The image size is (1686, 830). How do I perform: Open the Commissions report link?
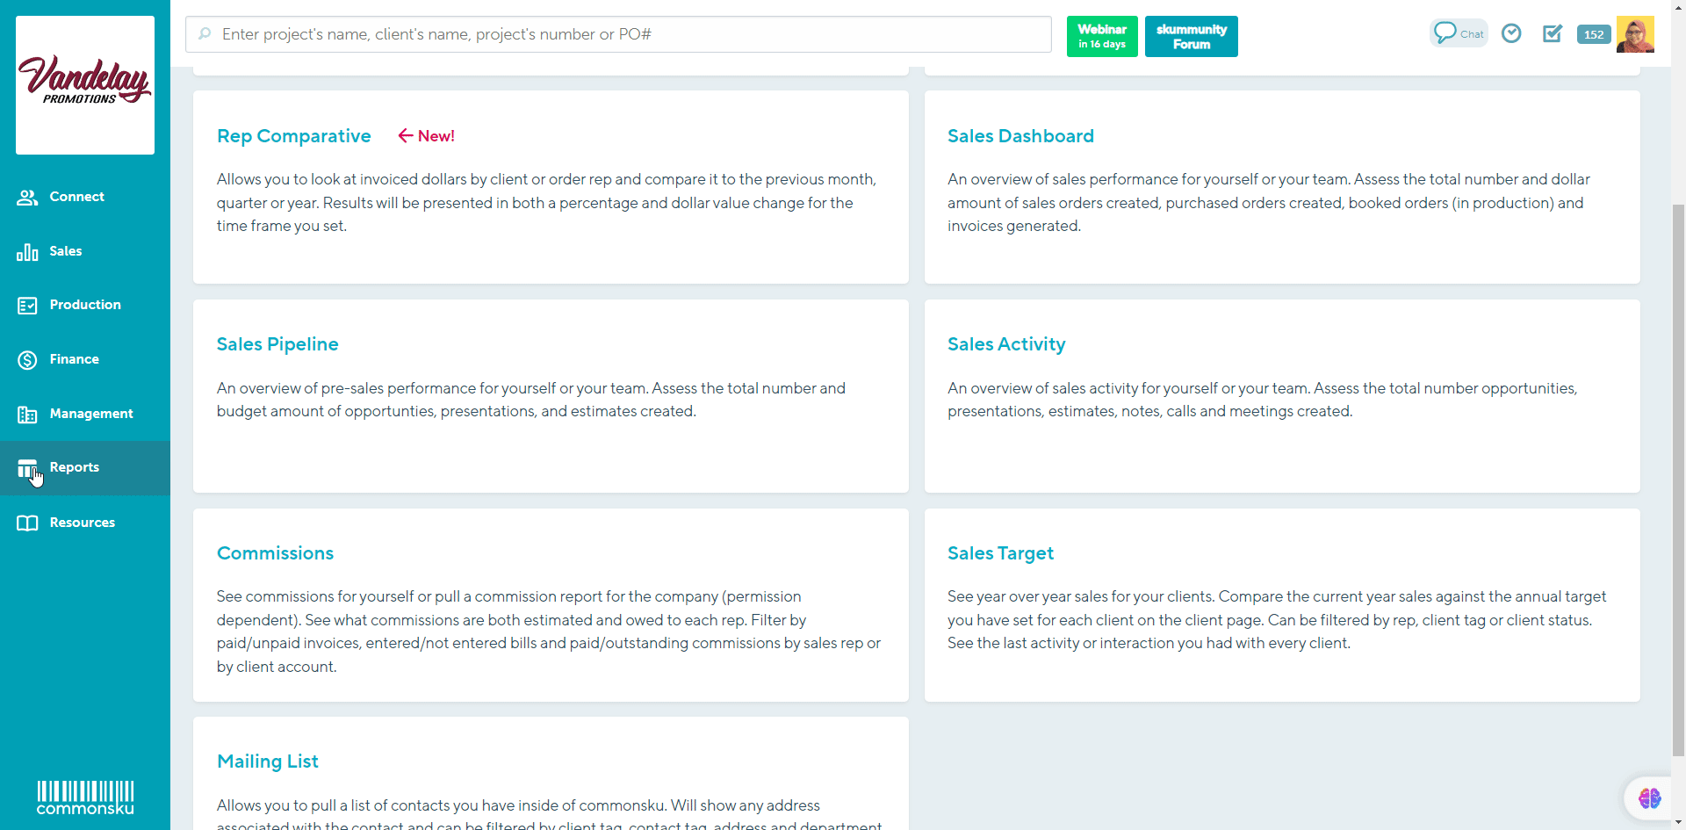point(275,553)
